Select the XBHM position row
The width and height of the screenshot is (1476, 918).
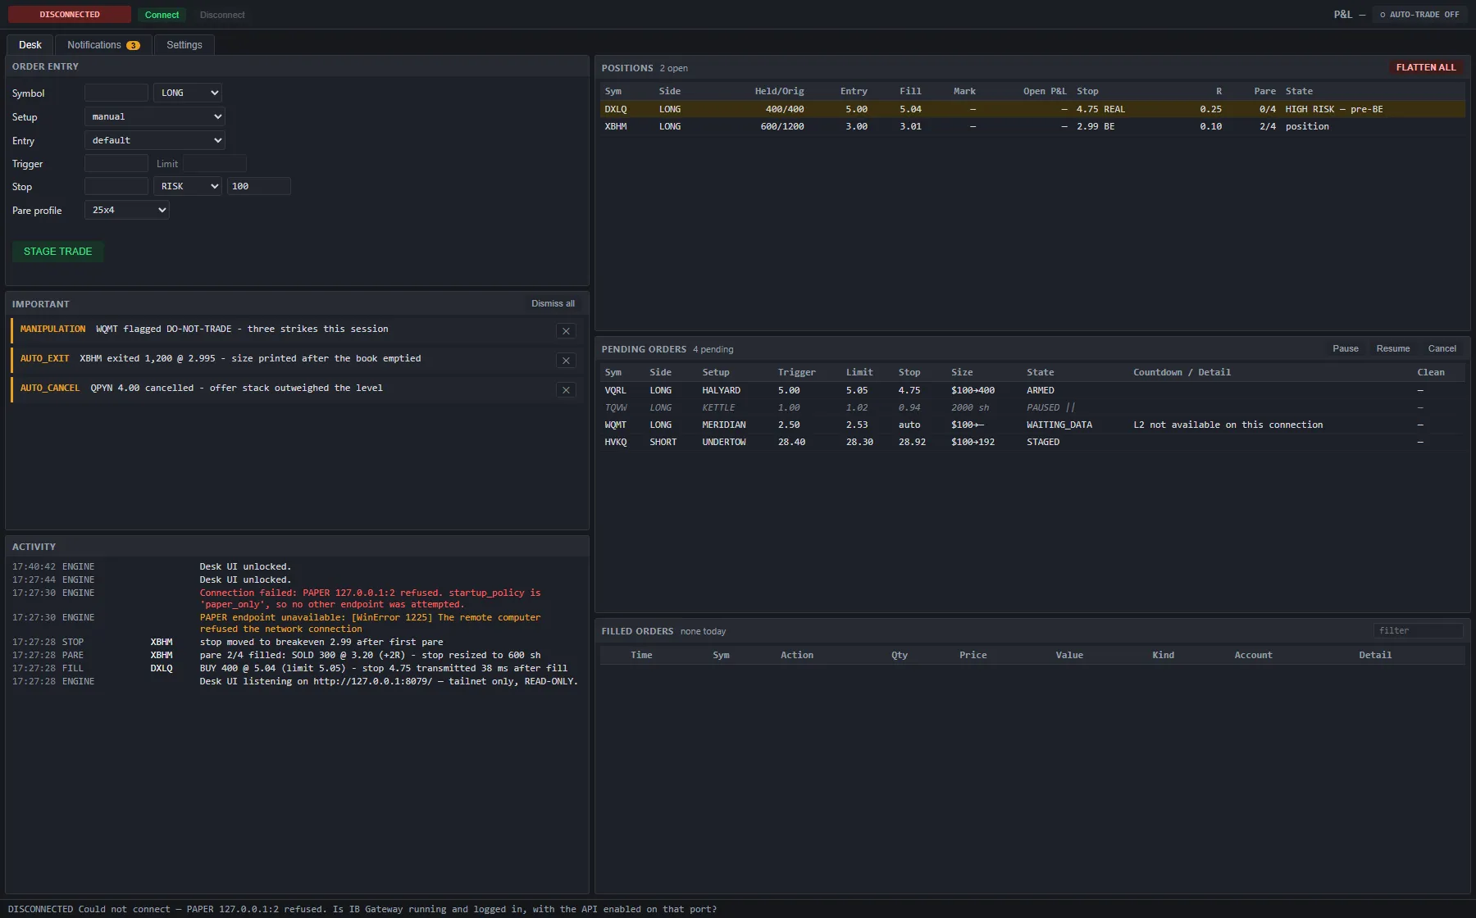[x=1032, y=126]
